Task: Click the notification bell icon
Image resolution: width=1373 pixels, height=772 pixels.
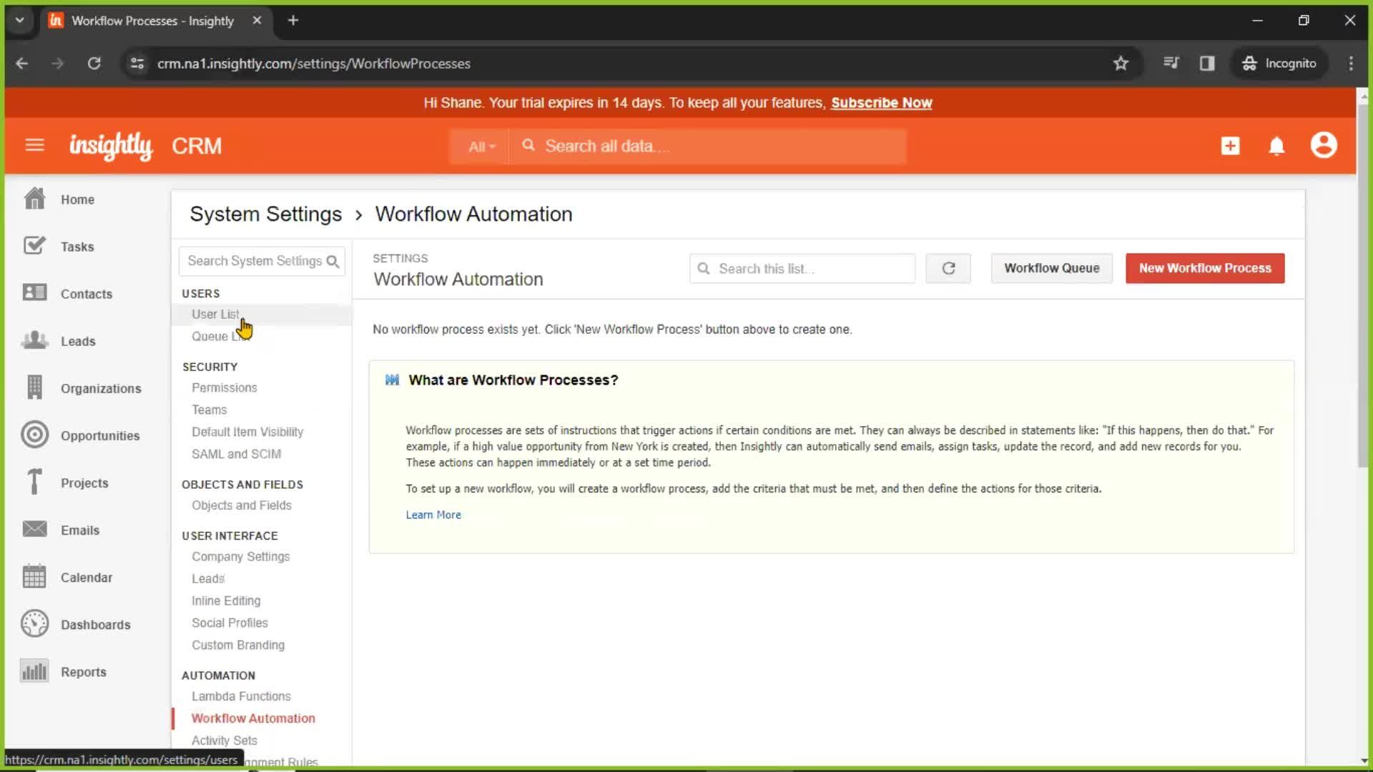Action: click(1276, 146)
